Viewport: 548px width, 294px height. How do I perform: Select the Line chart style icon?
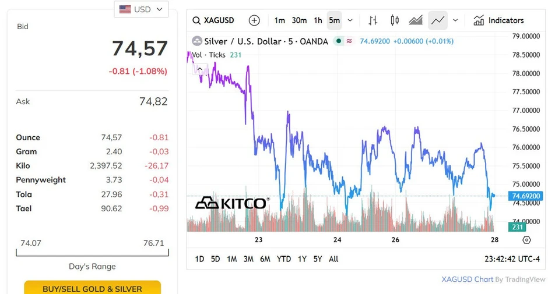coord(438,20)
